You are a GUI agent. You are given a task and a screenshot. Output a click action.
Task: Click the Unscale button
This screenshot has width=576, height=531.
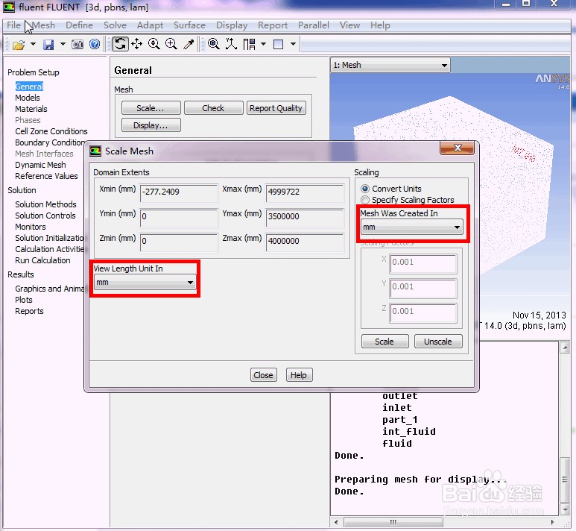438,342
